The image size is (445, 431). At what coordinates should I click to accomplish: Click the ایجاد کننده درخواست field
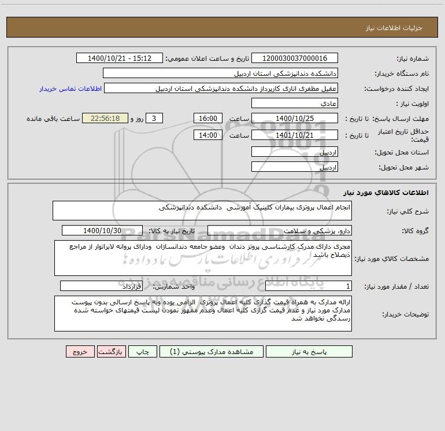click(x=221, y=88)
